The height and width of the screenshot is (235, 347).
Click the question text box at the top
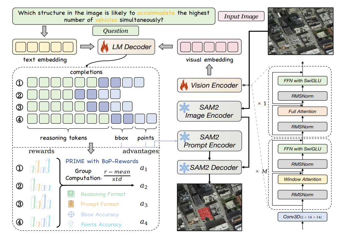pyautogui.click(x=114, y=16)
